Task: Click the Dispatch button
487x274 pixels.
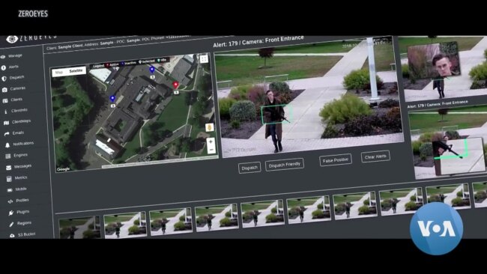Action: pyautogui.click(x=249, y=168)
